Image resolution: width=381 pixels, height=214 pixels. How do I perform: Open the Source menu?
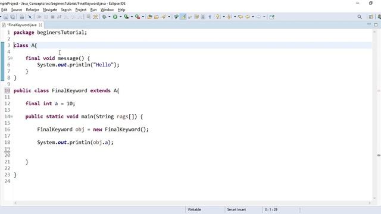(x=17, y=10)
